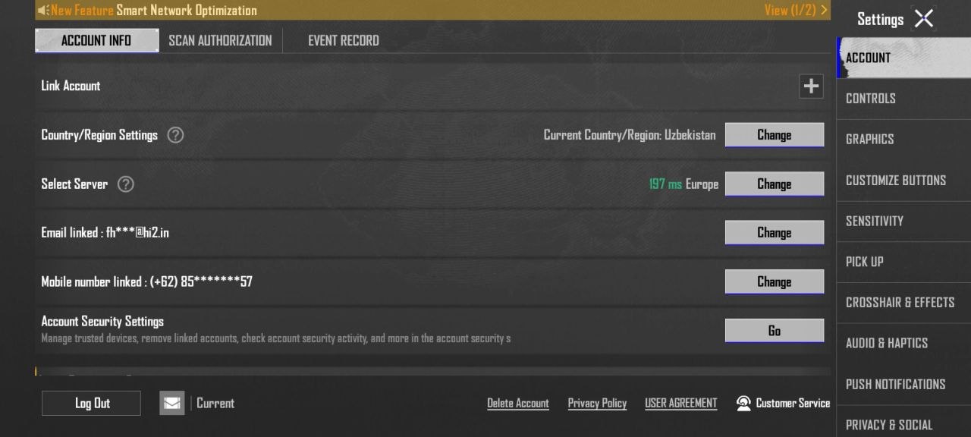Expand the View (1/2) banner arrow
Screen dimensions: 971x437
pyautogui.click(x=825, y=11)
